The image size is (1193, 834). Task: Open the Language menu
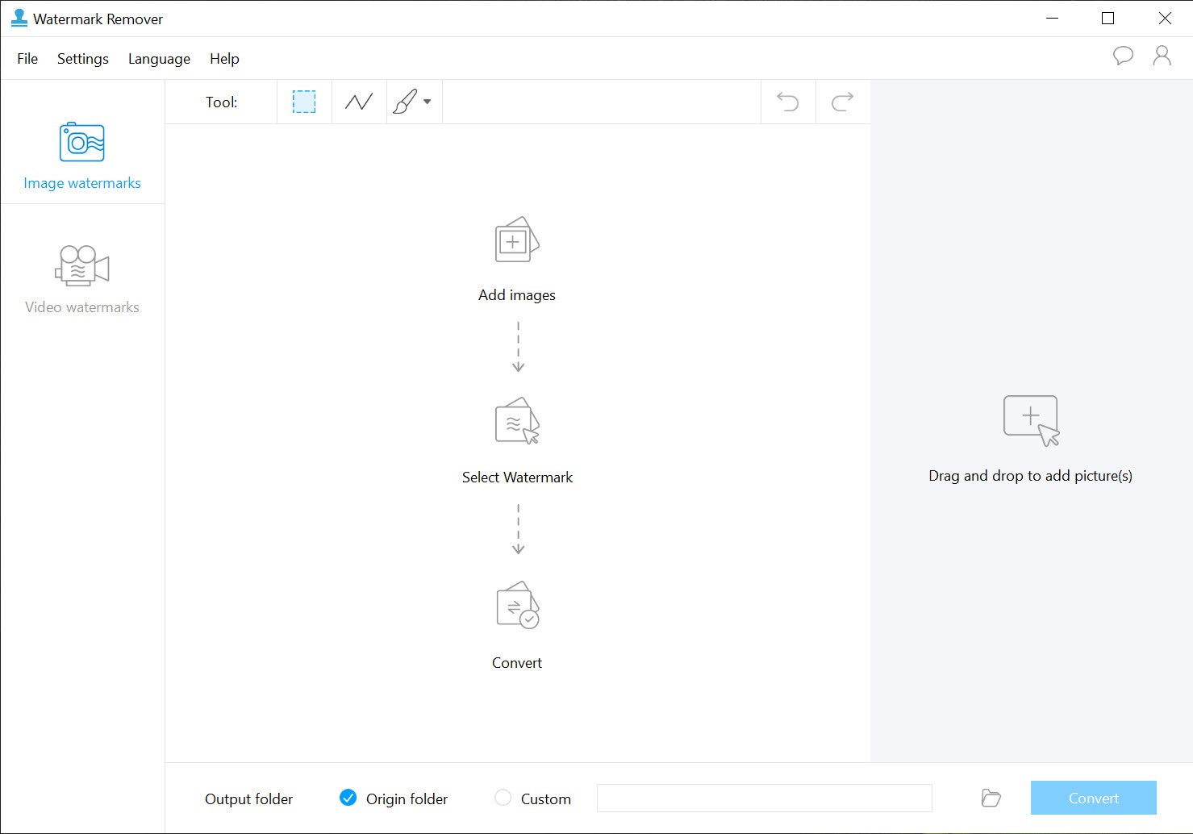pyautogui.click(x=159, y=59)
